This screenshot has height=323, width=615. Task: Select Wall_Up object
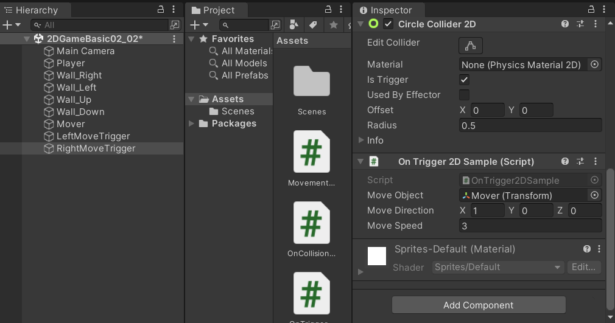[x=74, y=100]
